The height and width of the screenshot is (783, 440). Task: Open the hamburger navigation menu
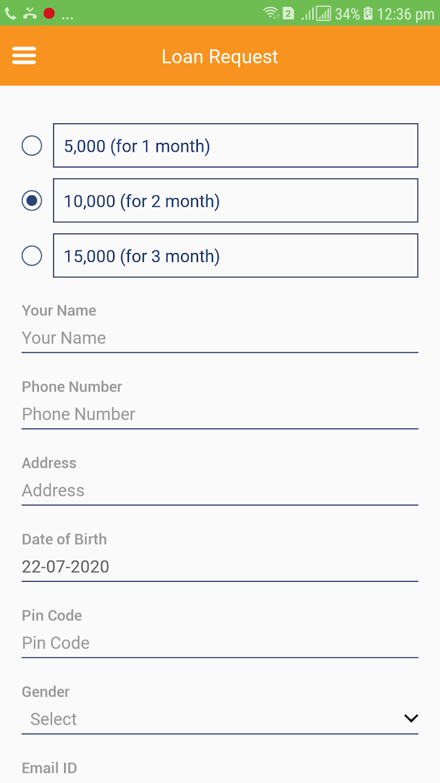[x=24, y=56]
